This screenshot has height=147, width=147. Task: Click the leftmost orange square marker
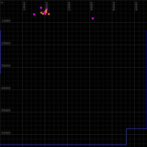tap(41, 13)
